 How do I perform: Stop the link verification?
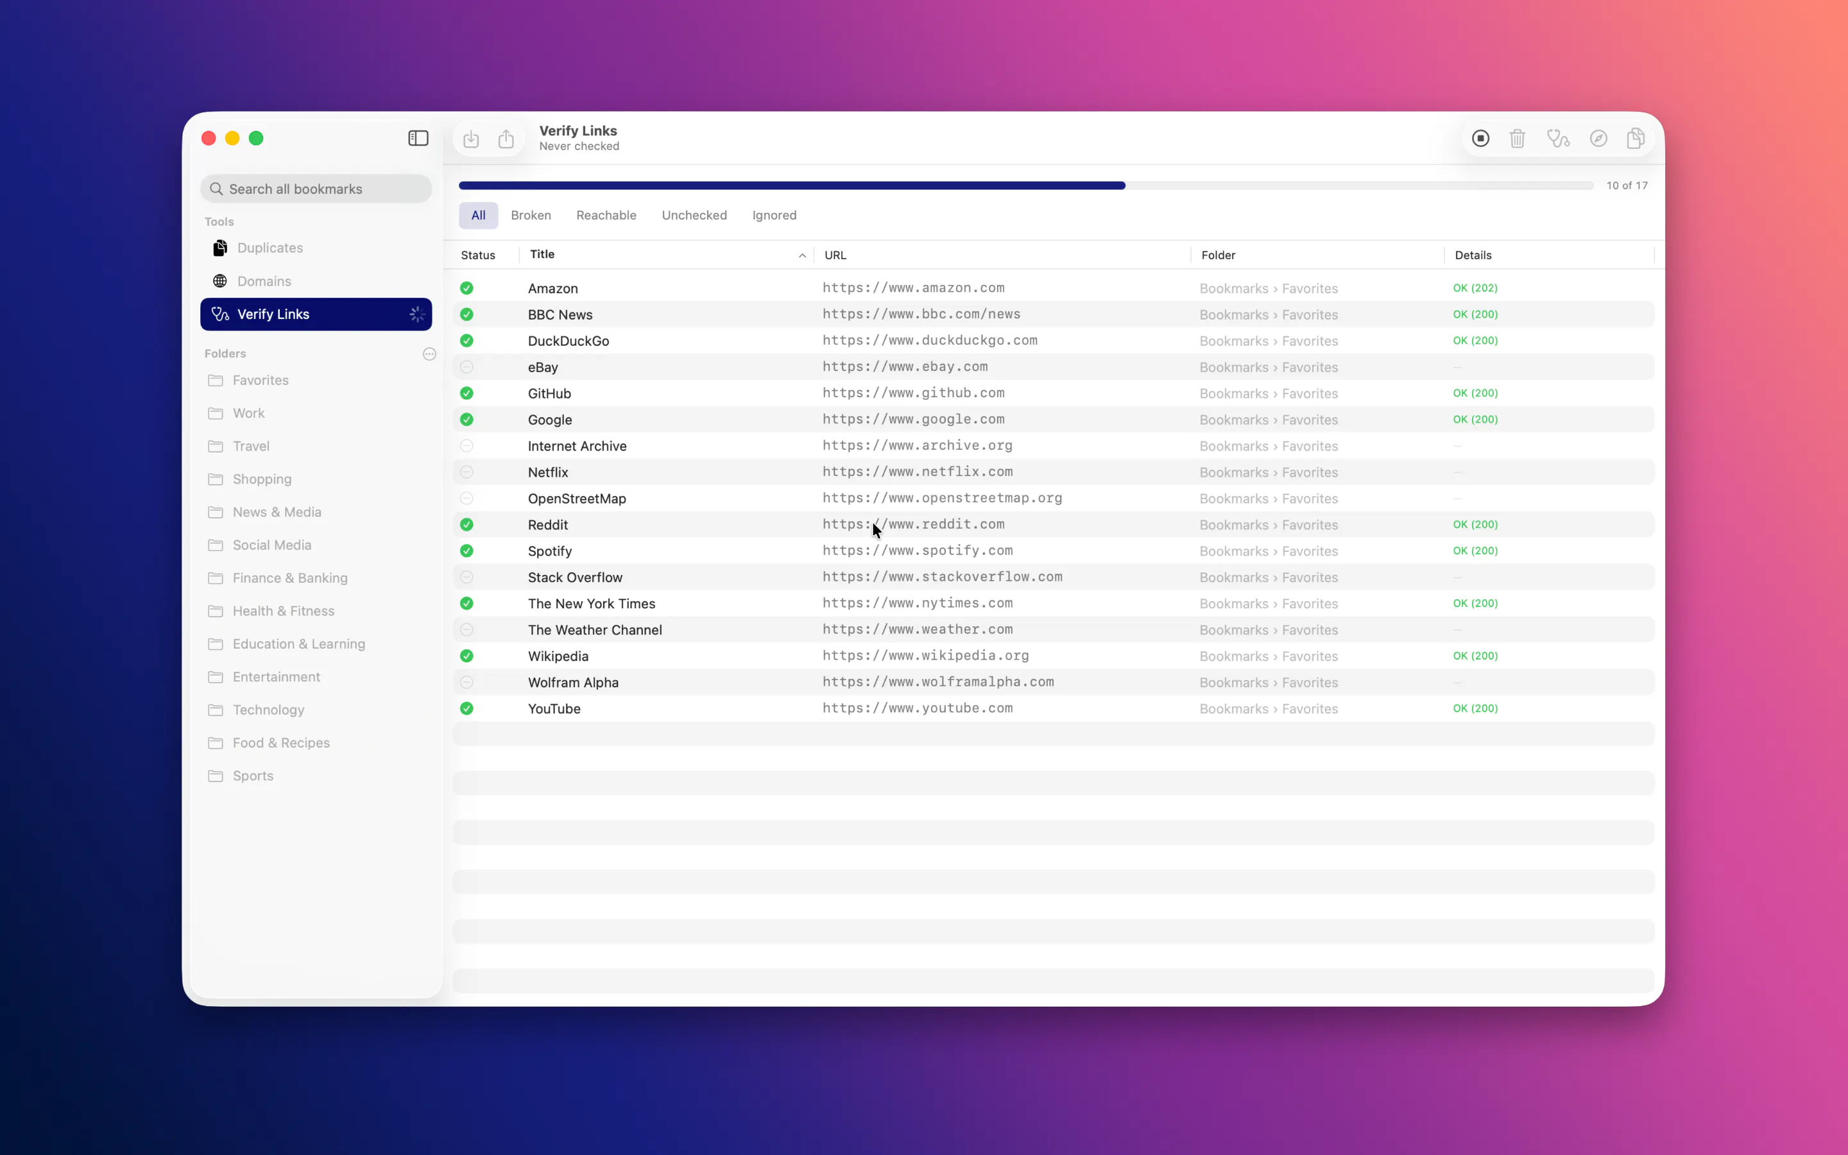[x=1480, y=138]
